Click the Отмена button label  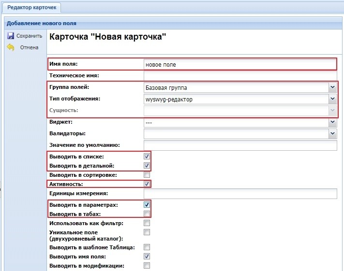point(29,47)
